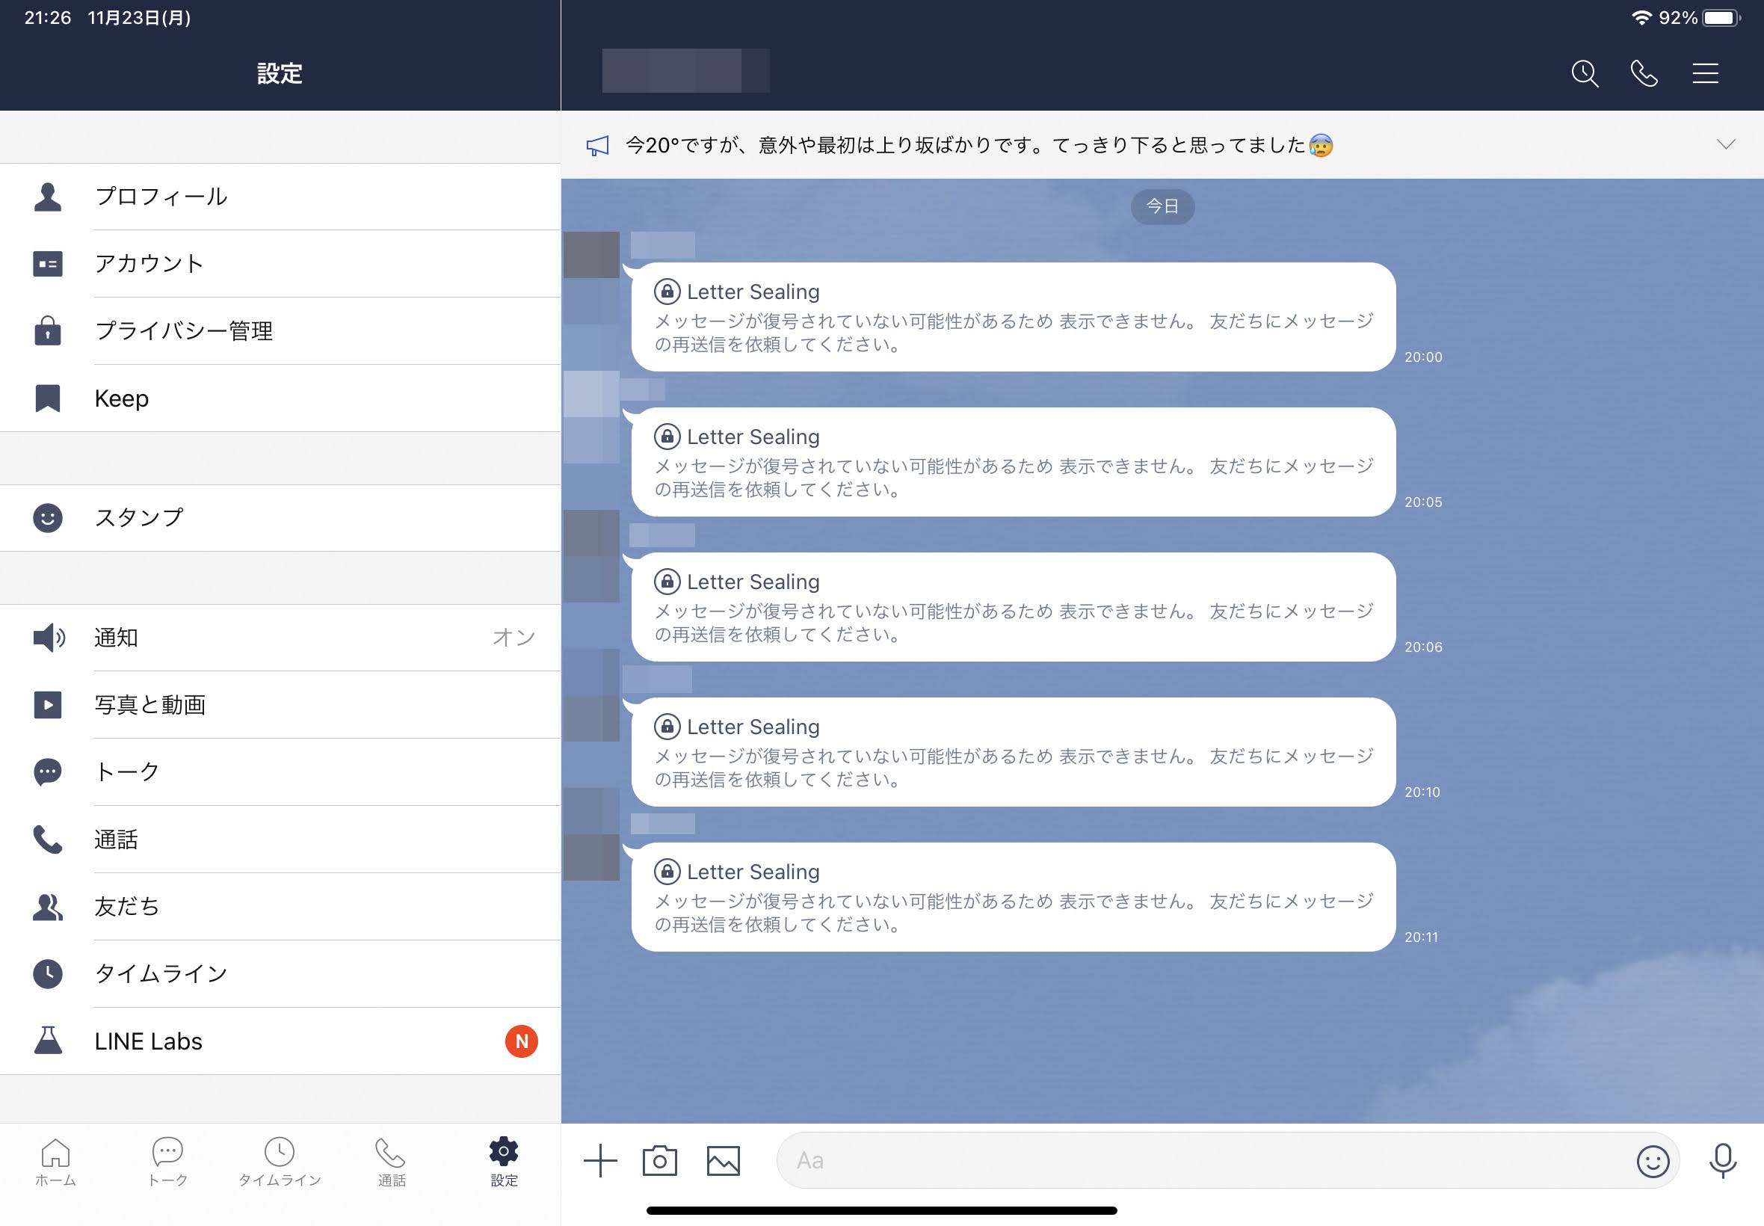Open the plus attachment menu

[x=599, y=1161]
